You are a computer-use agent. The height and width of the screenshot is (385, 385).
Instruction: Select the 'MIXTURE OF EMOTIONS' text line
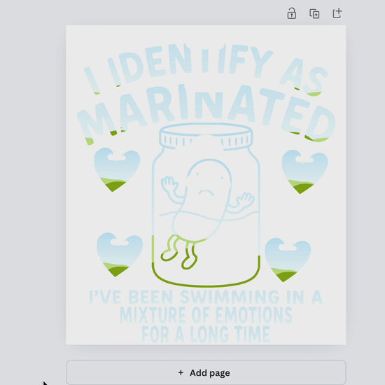pos(206,315)
